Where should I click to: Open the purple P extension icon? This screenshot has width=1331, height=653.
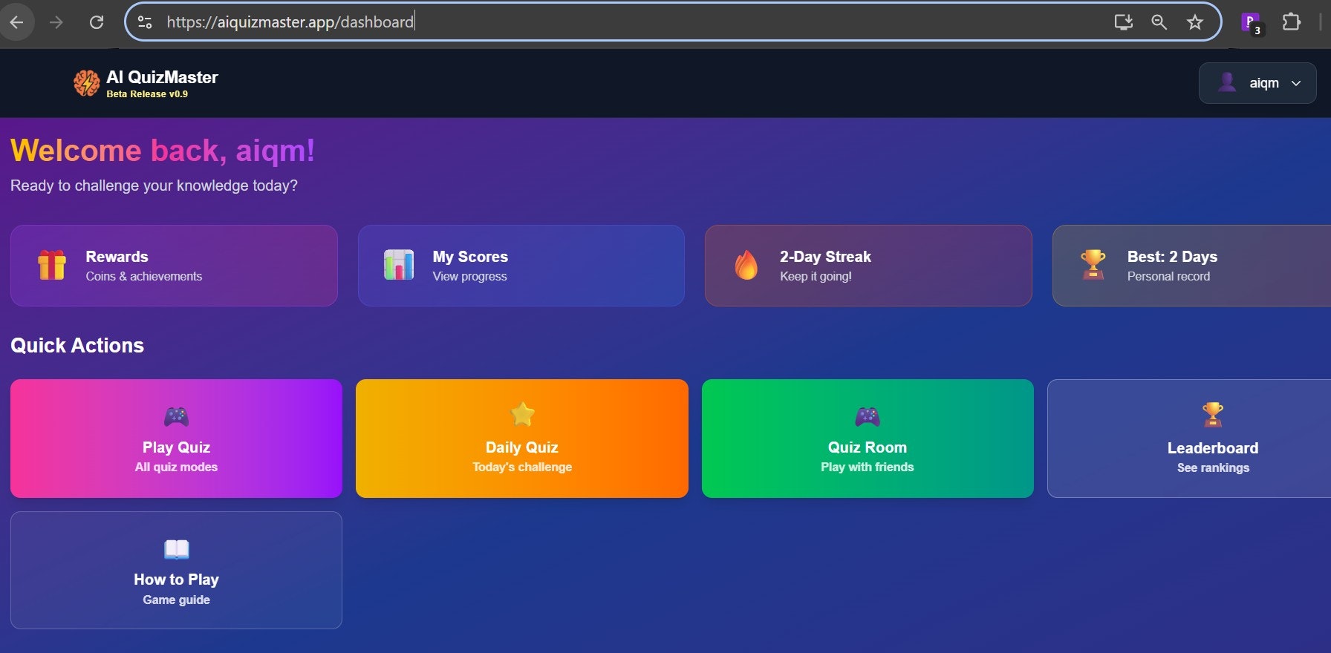[1252, 23]
